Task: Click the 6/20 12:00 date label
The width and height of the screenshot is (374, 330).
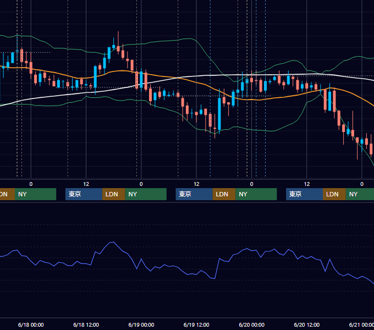Action: [307, 324]
